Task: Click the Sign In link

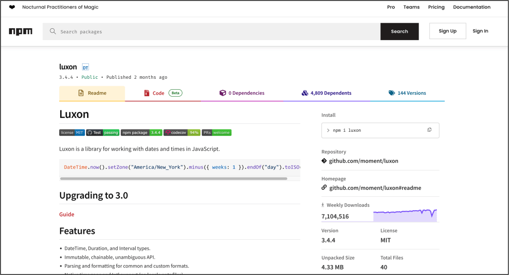Action: coord(481,31)
